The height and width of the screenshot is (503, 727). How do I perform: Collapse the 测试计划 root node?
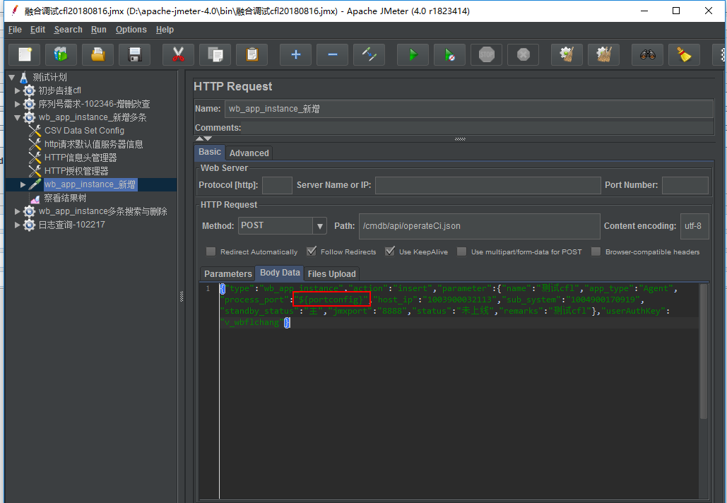click(12, 78)
